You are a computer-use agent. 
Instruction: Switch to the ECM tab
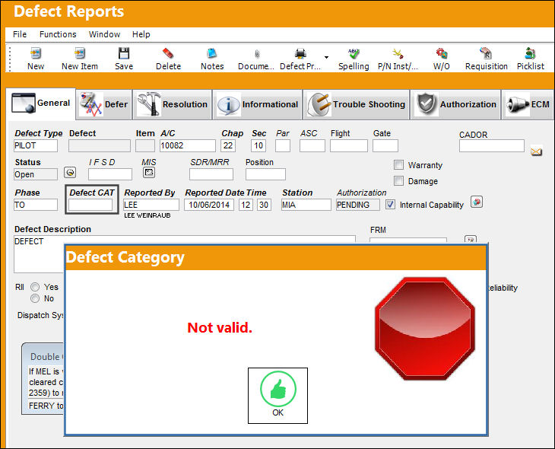tap(528, 104)
